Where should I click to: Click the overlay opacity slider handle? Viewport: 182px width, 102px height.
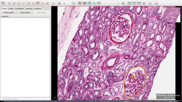tap(118, 3)
